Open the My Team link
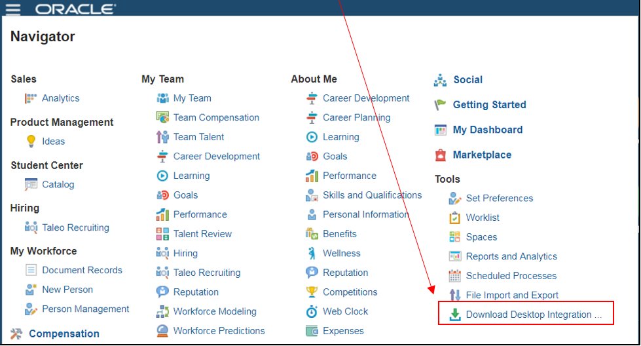Image resolution: width=641 pixels, height=346 pixels. 192,98
